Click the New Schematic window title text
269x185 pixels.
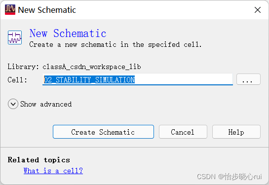47,10
